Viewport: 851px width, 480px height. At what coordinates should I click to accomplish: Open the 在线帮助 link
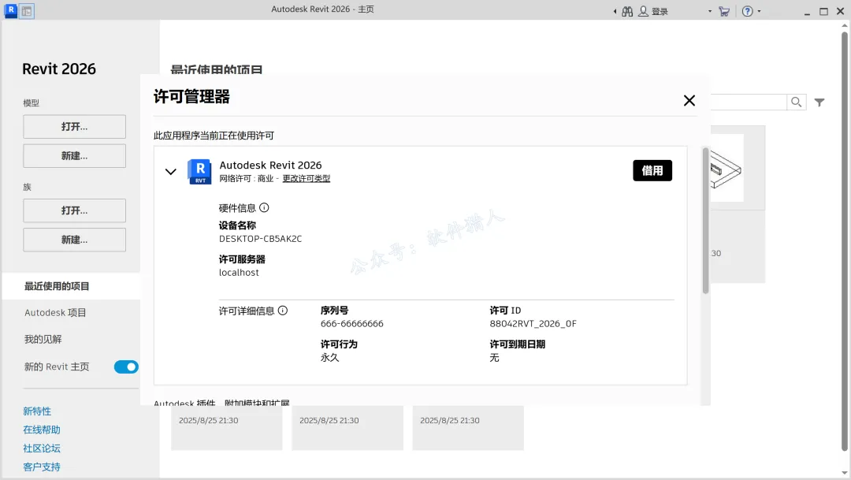[42, 430]
